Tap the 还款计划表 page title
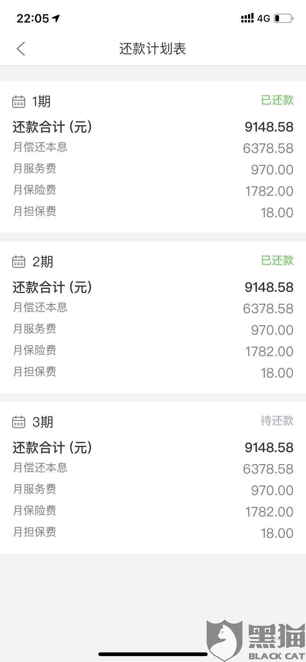This screenshot has height=662, width=306. (153, 49)
